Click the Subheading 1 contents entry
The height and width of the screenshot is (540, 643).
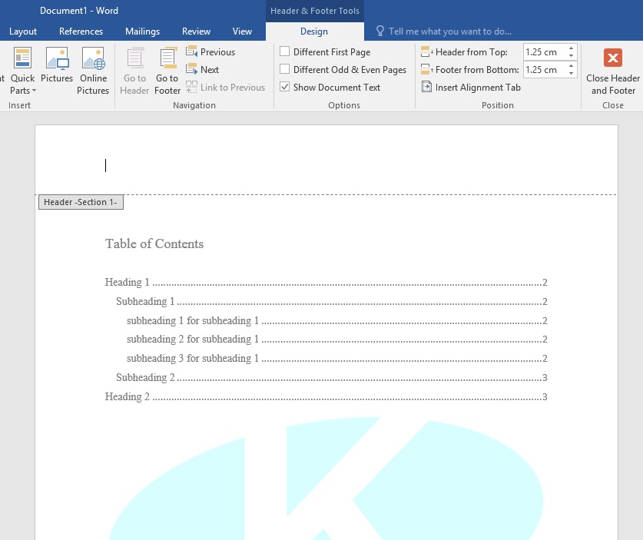[332, 301]
